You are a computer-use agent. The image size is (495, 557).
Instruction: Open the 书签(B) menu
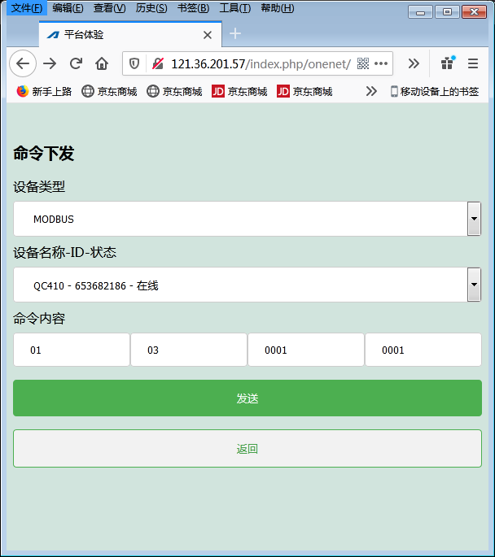pyautogui.click(x=194, y=8)
